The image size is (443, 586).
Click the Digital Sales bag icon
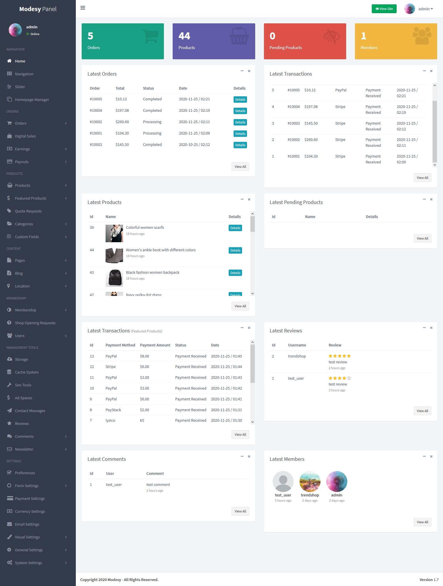[x=9, y=136]
